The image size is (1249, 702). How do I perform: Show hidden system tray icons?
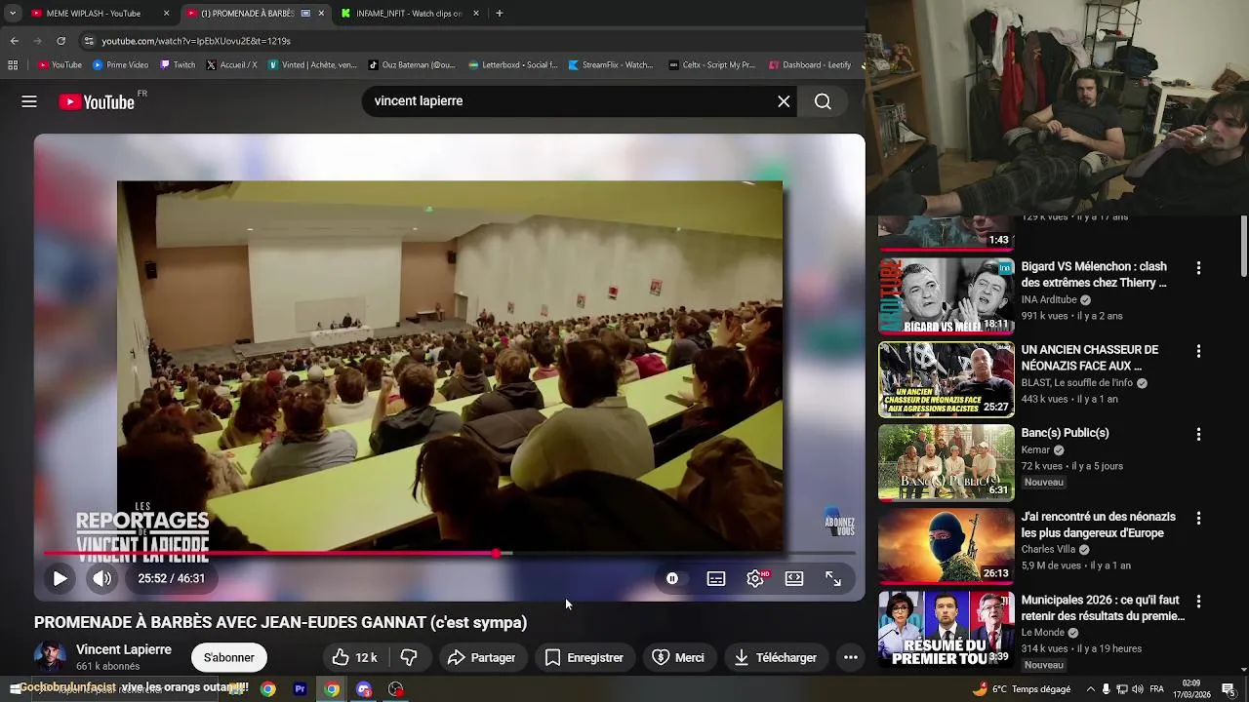(1091, 689)
